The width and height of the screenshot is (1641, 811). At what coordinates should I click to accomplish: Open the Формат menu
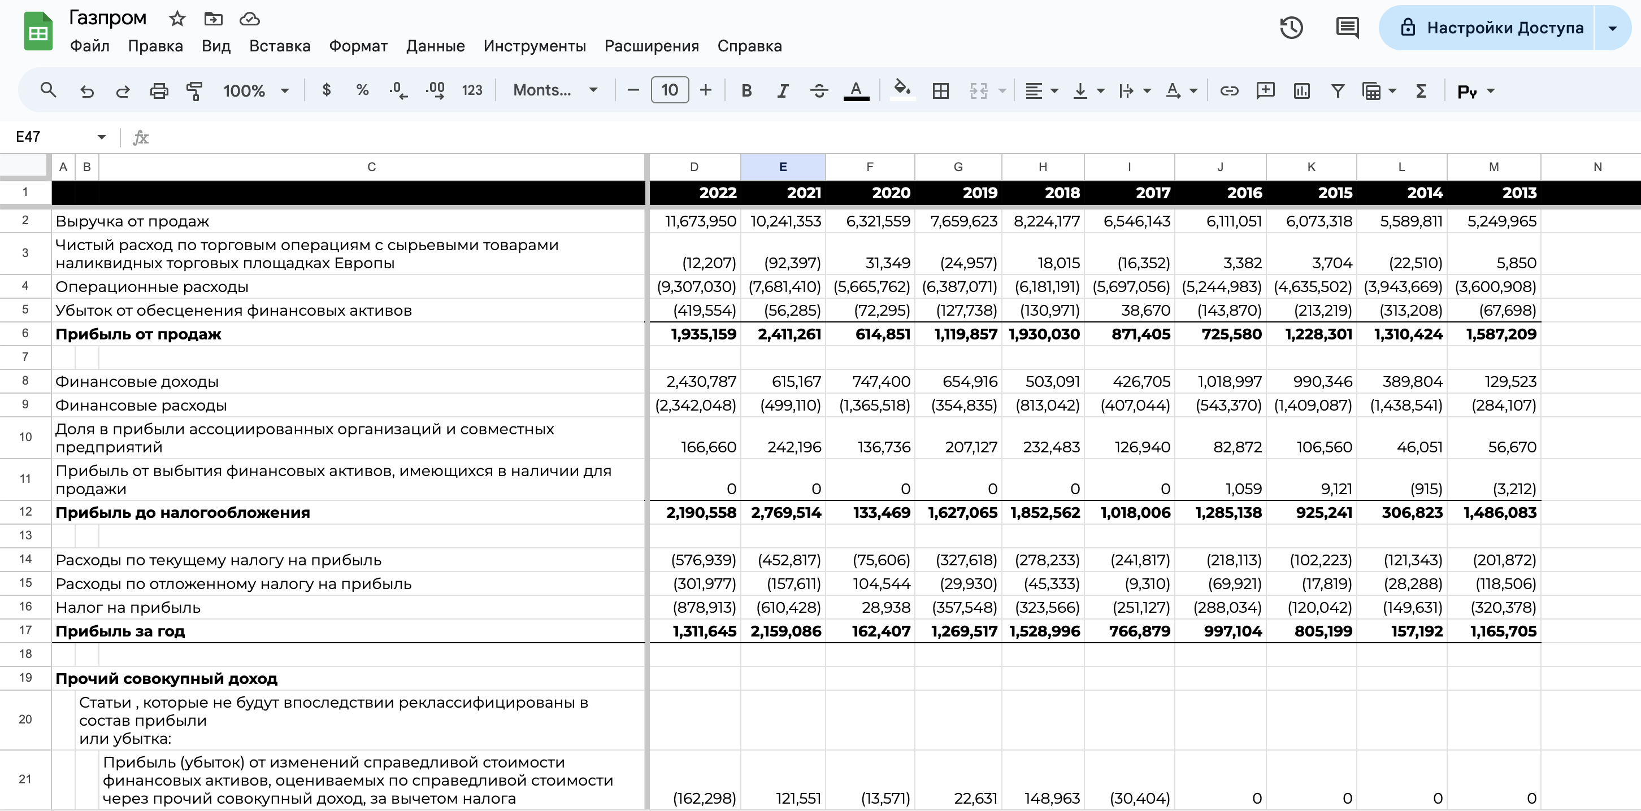pyautogui.click(x=358, y=46)
